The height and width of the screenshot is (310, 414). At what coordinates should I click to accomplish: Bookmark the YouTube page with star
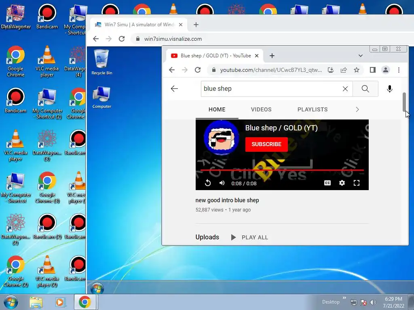tap(357, 70)
